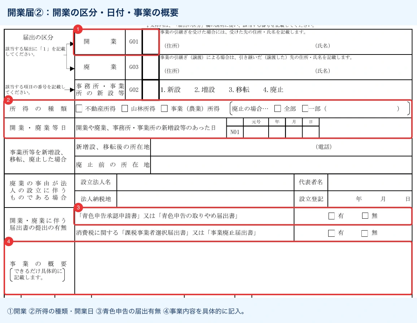Click the 開業 label in the 届出の区分 section

[100, 42]
